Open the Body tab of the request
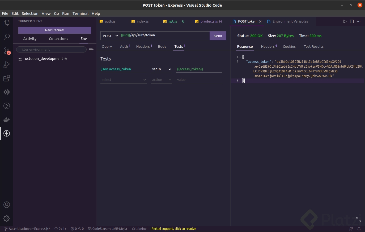Viewport: 365px width, 232px height. point(162,47)
